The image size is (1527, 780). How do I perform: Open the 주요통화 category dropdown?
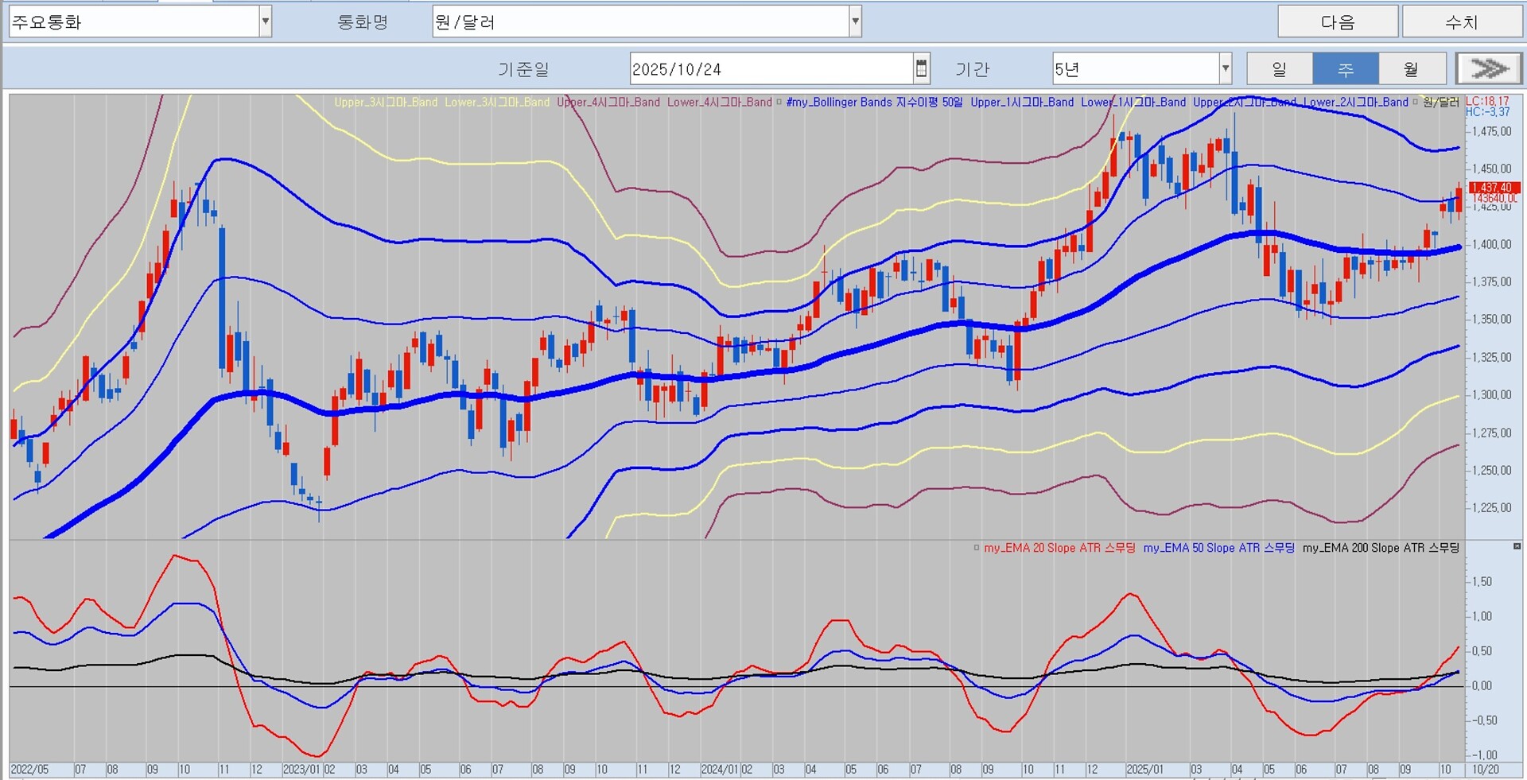coord(266,22)
